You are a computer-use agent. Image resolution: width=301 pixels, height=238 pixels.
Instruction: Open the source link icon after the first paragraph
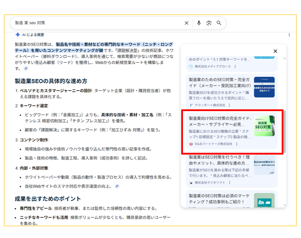click(x=26, y=69)
